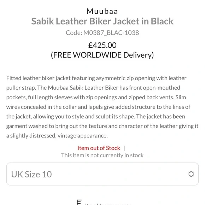
Task: Click the £425.00 price
Action: [102, 45]
